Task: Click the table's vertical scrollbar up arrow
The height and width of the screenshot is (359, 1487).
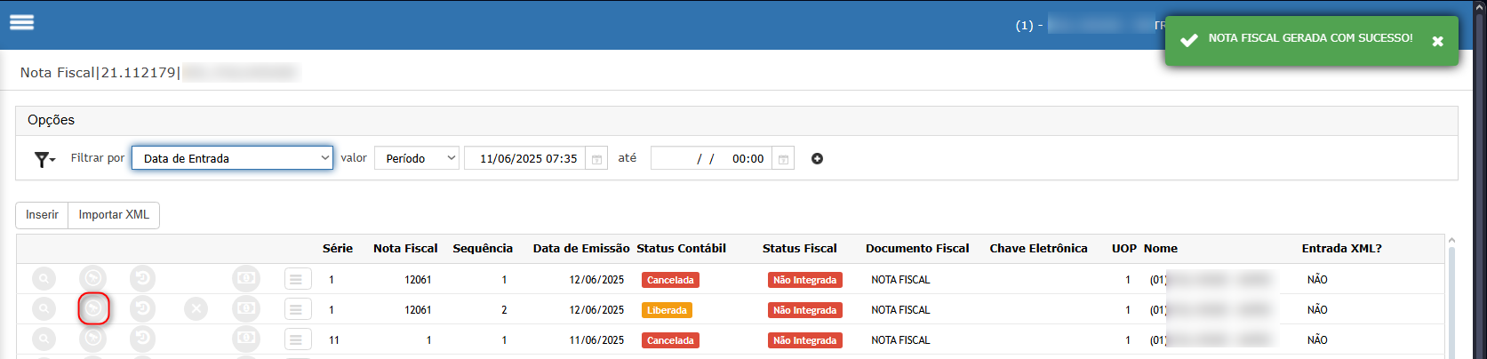Action: coord(1451,241)
